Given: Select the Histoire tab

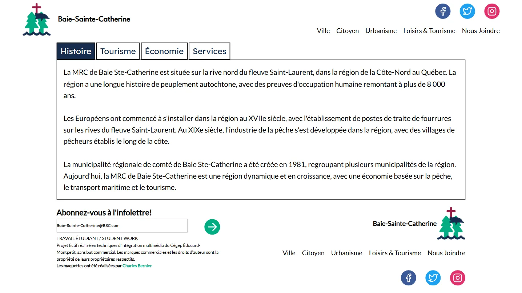Looking at the screenshot, I should point(76,51).
